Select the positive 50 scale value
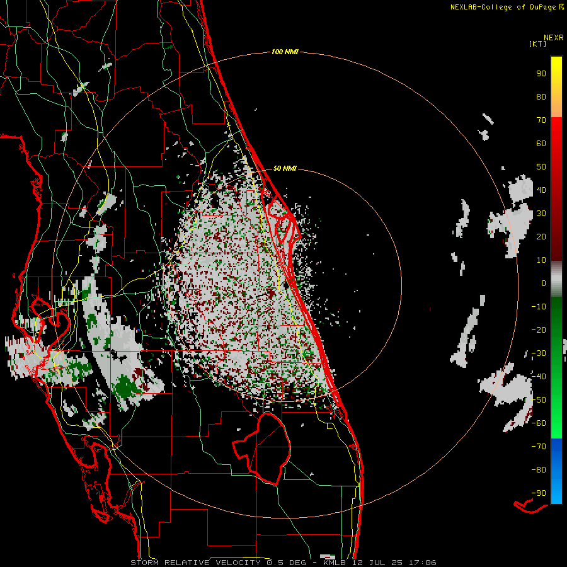This screenshot has height=567, width=567. click(x=541, y=167)
